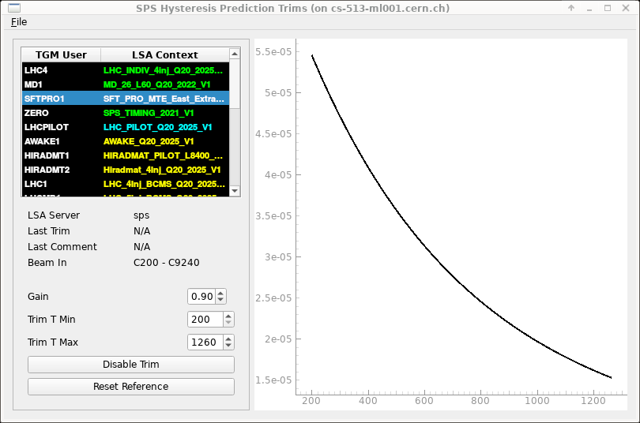Image resolution: width=640 pixels, height=423 pixels.
Task: Open the File menu
Action: (19, 22)
